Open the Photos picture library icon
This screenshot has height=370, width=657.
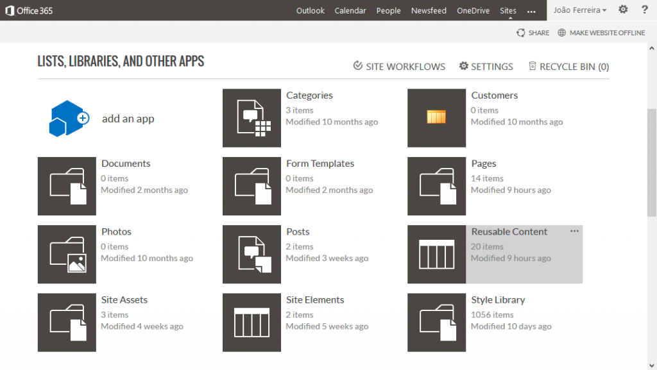tap(67, 254)
